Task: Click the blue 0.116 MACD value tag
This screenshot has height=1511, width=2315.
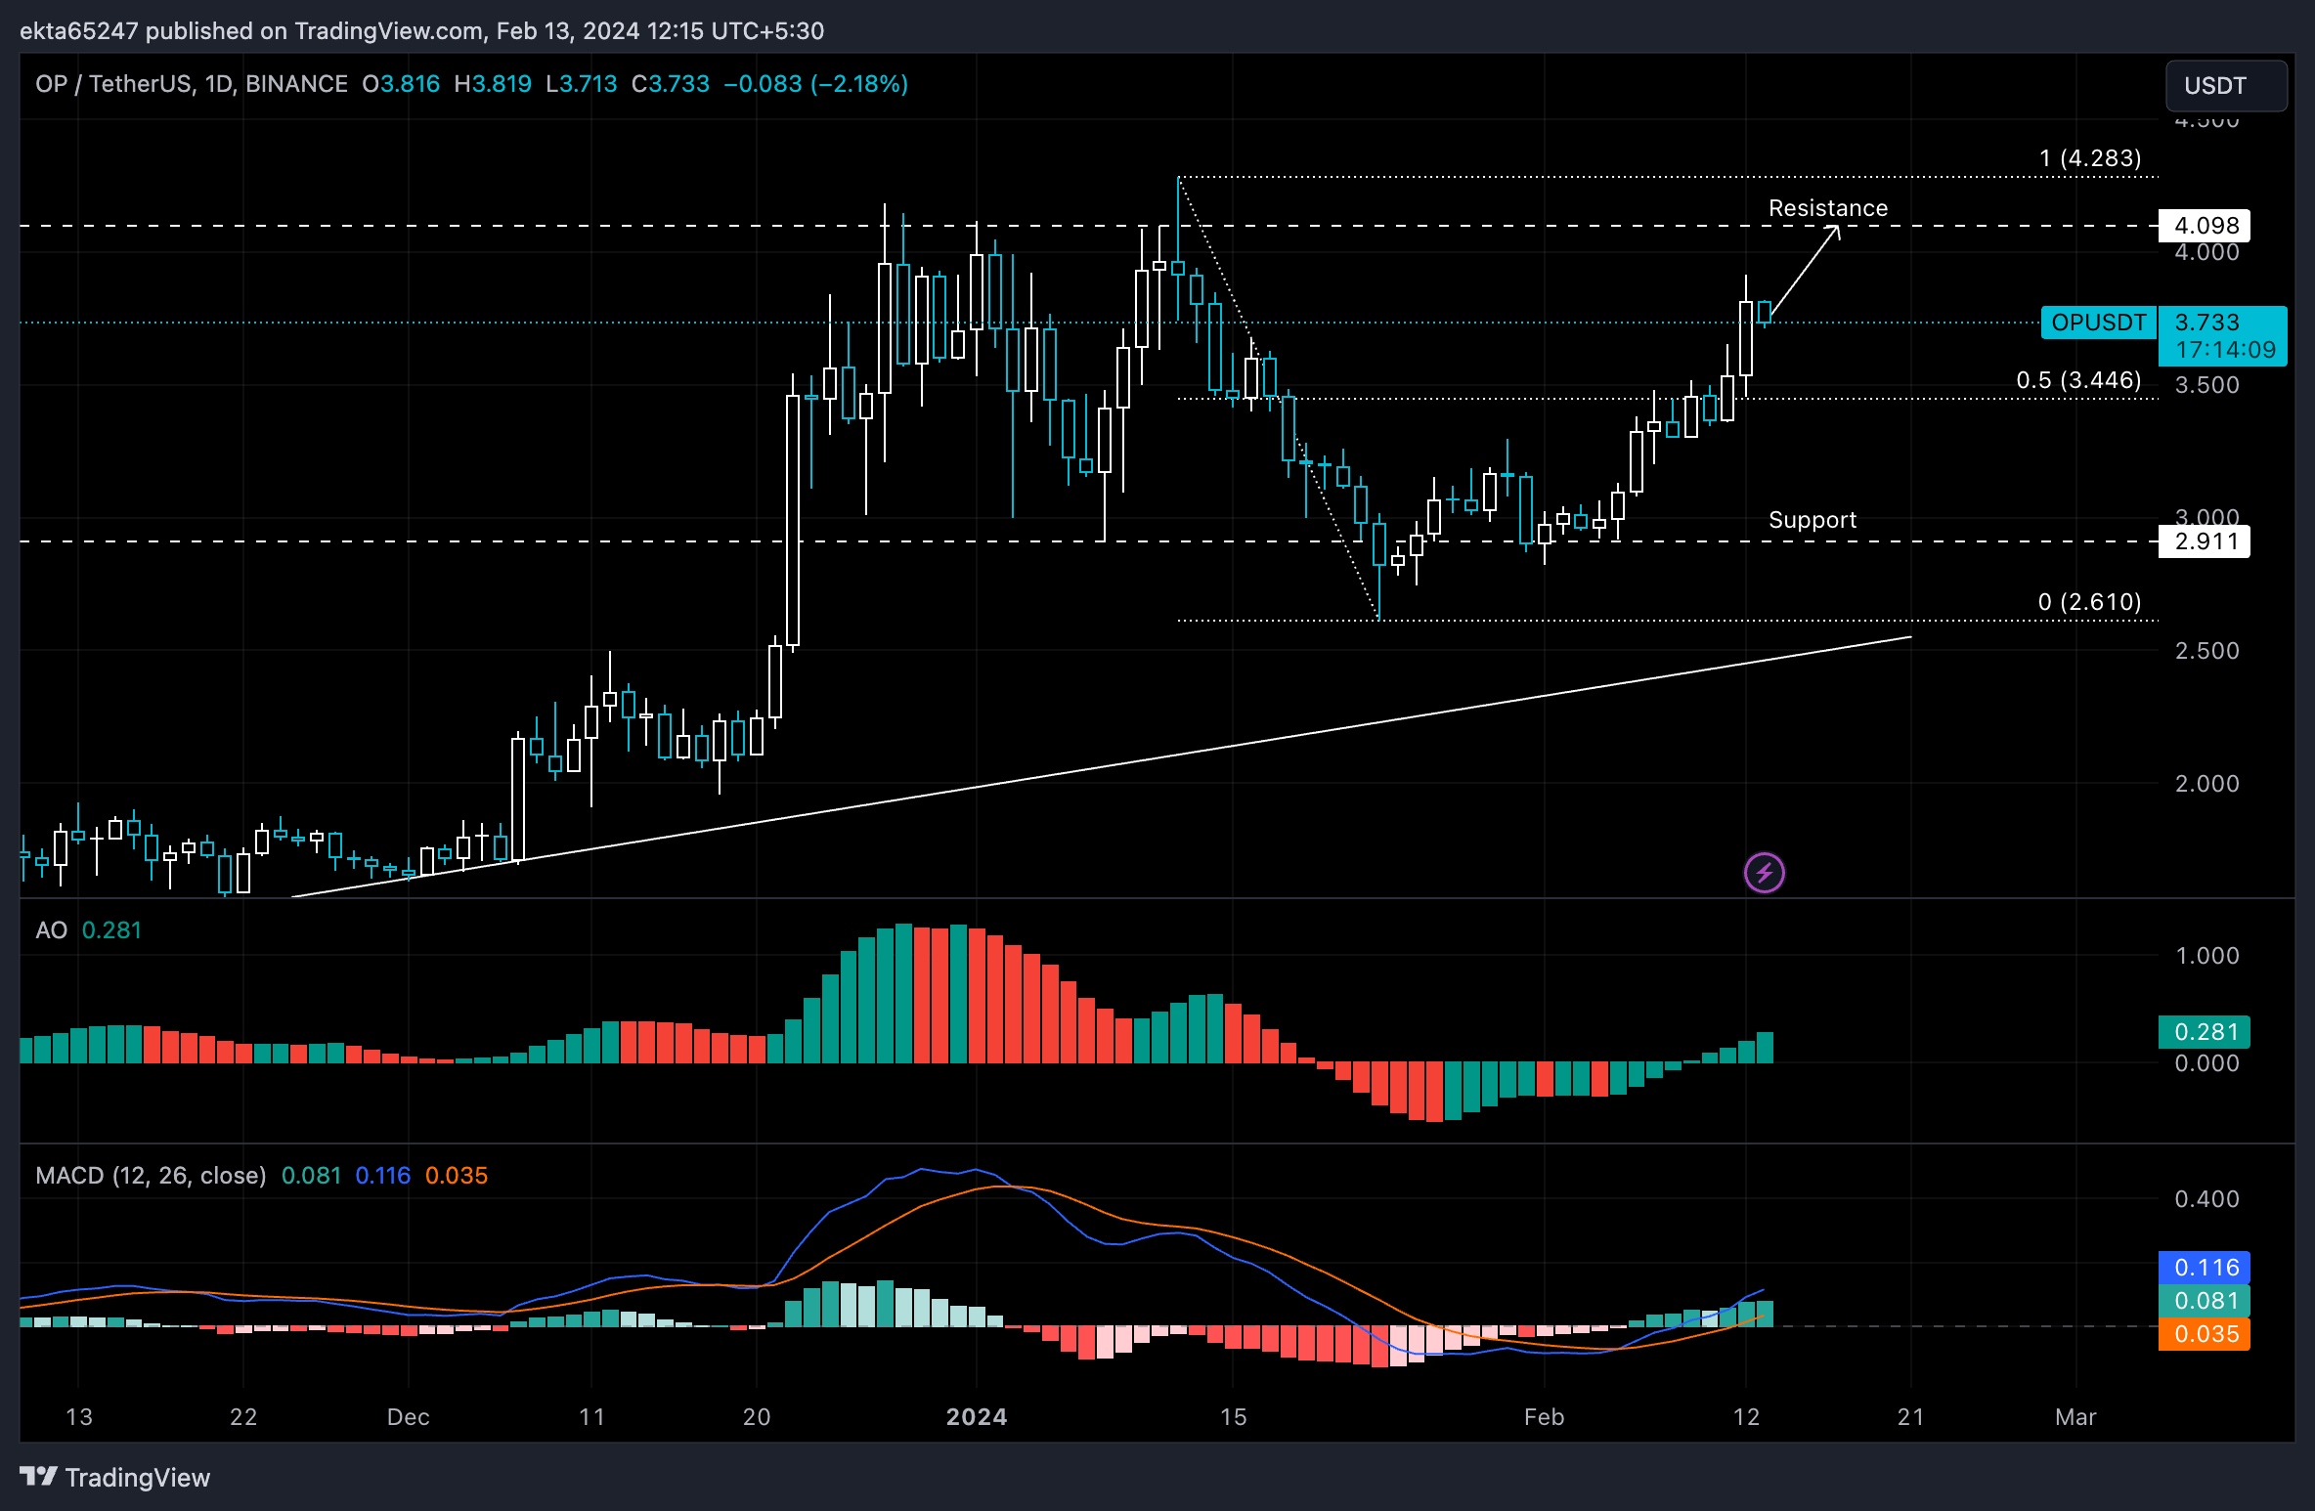Action: [2205, 1268]
